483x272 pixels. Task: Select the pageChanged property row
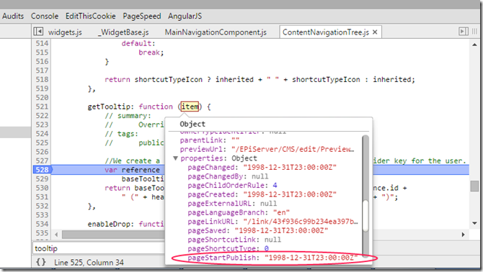(x=262, y=168)
